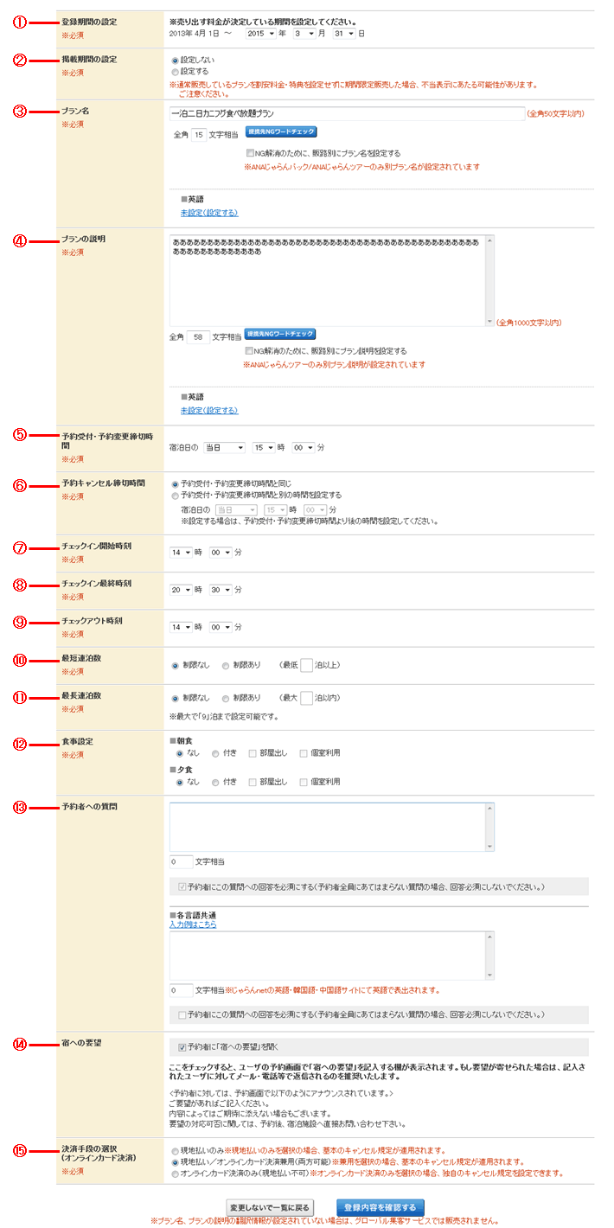The height and width of the screenshot is (1228, 614).
Task: Check 個室利用 checkbox for 朝食
Action: pos(304,753)
